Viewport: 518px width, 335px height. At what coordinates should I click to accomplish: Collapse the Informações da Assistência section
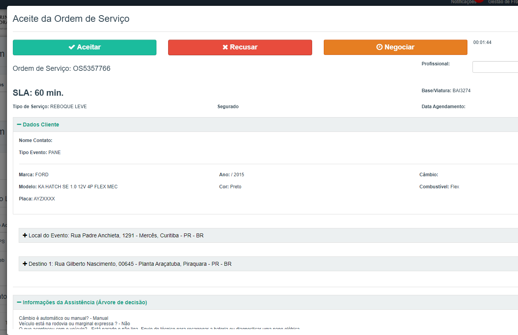(19, 302)
